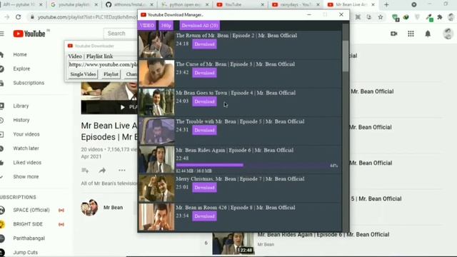Screen dimensions: 457x257
Task: Click the History sidebar icon
Action: click(1, 120)
